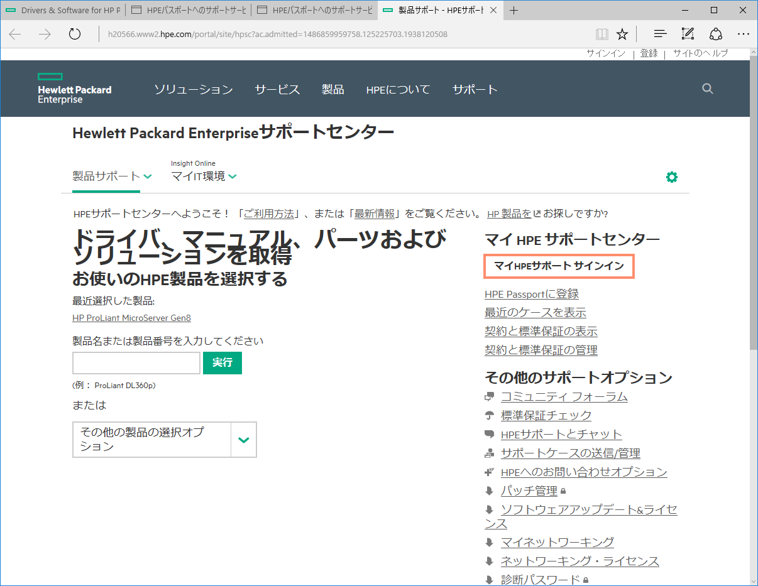Click the browser Forward arrow

pos(45,34)
